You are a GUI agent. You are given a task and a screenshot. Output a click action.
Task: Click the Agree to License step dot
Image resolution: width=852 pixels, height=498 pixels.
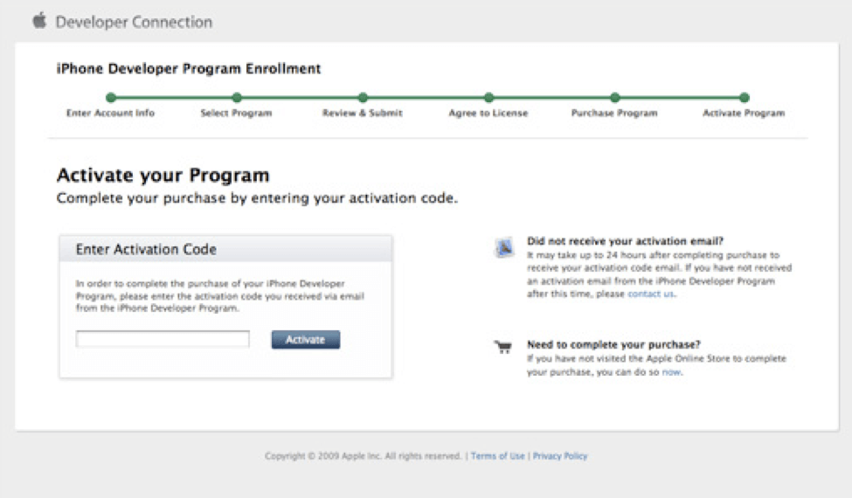(488, 98)
